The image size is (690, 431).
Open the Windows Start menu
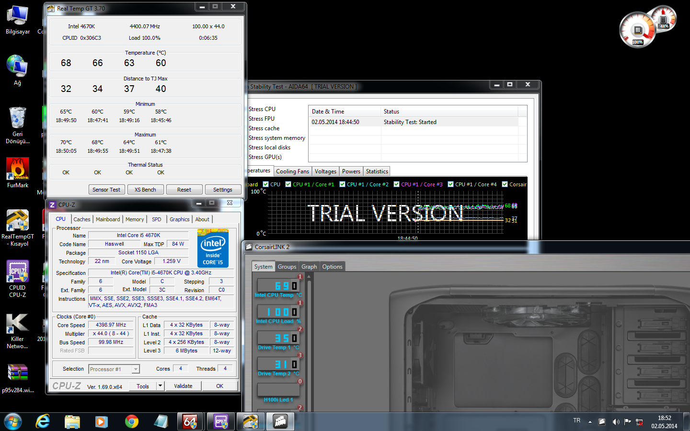[x=13, y=421]
